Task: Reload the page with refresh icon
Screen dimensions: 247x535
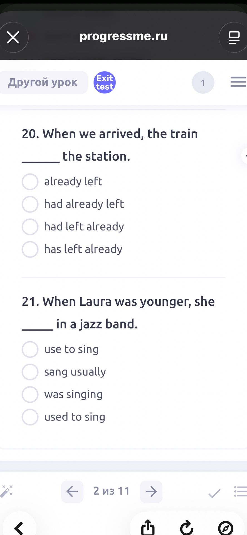Action: pos(186,527)
